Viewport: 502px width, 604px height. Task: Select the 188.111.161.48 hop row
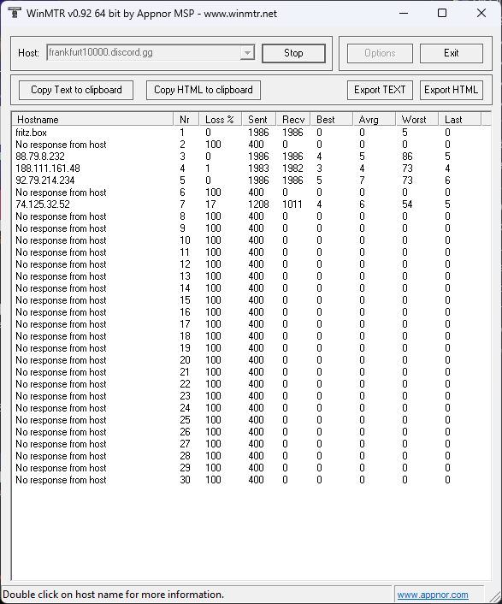click(251, 169)
